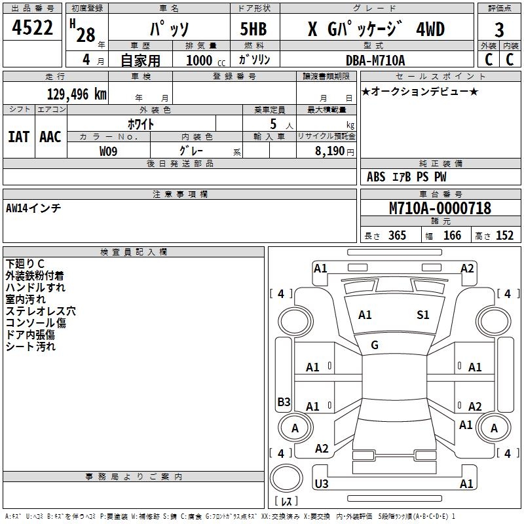Click the interior color グレー

tap(191, 151)
